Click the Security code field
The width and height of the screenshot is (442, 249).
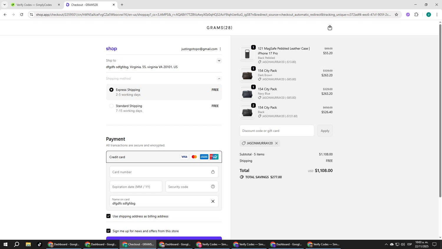(192, 187)
